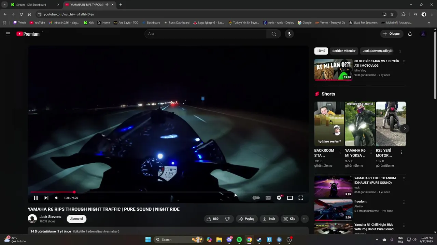Open options for BACKROOM S'TA short

click(x=340, y=152)
